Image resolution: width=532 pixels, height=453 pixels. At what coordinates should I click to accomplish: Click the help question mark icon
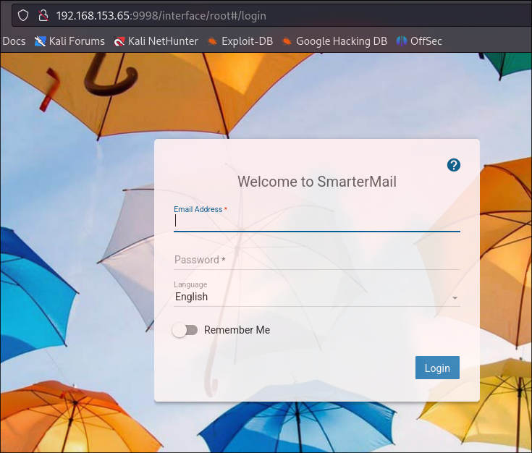click(454, 165)
